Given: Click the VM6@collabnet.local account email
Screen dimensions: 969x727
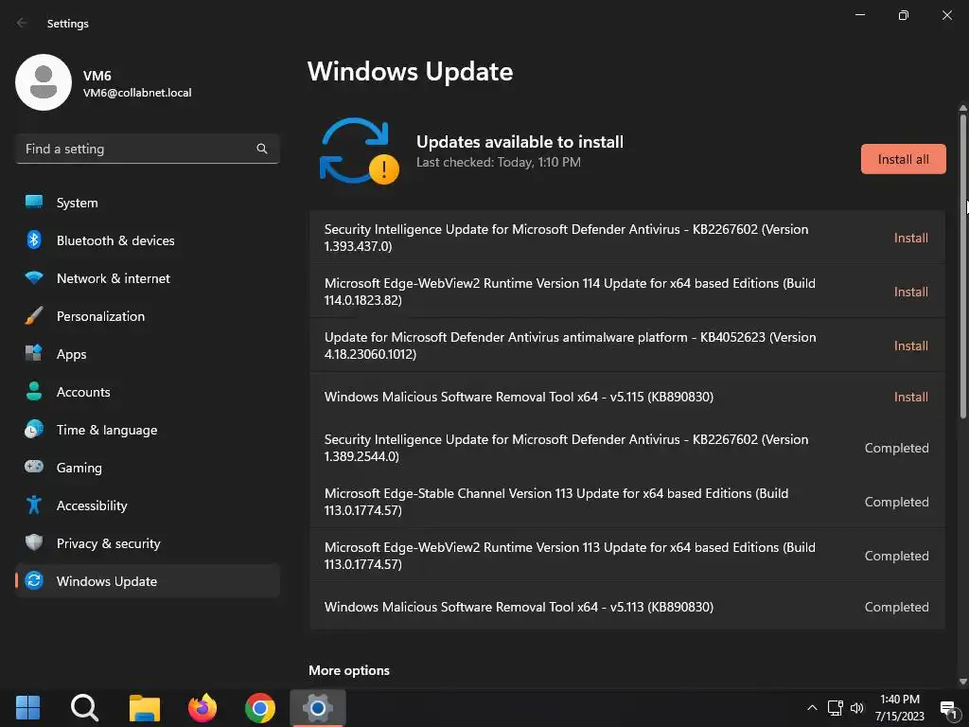Looking at the screenshot, I should coord(137,93).
